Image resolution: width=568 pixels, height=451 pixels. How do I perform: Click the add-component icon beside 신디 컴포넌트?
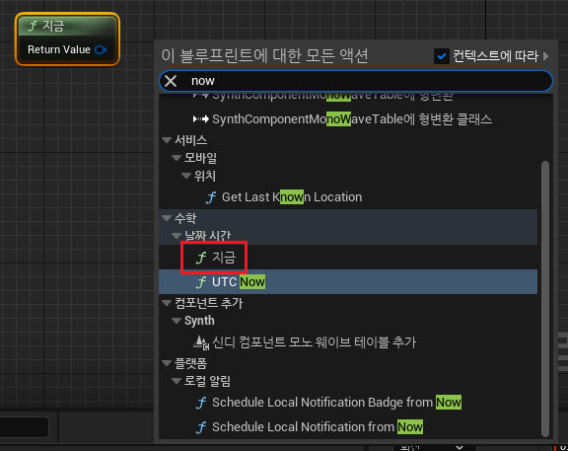201,342
